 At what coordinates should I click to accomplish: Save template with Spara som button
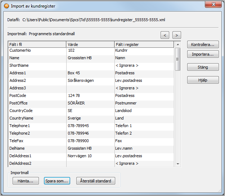(57, 181)
